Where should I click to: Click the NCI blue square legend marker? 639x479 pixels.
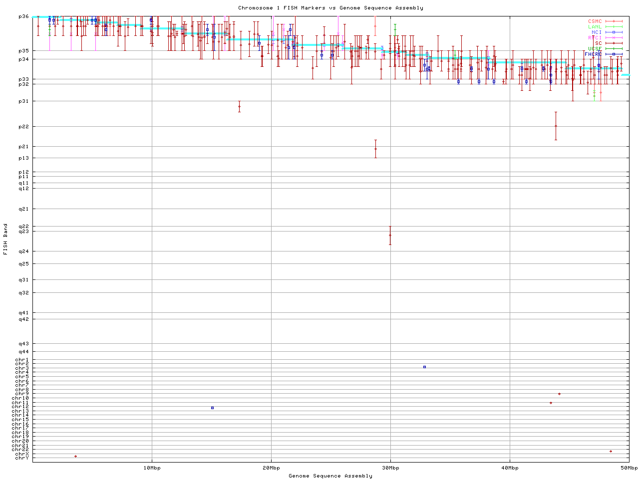[614, 32]
